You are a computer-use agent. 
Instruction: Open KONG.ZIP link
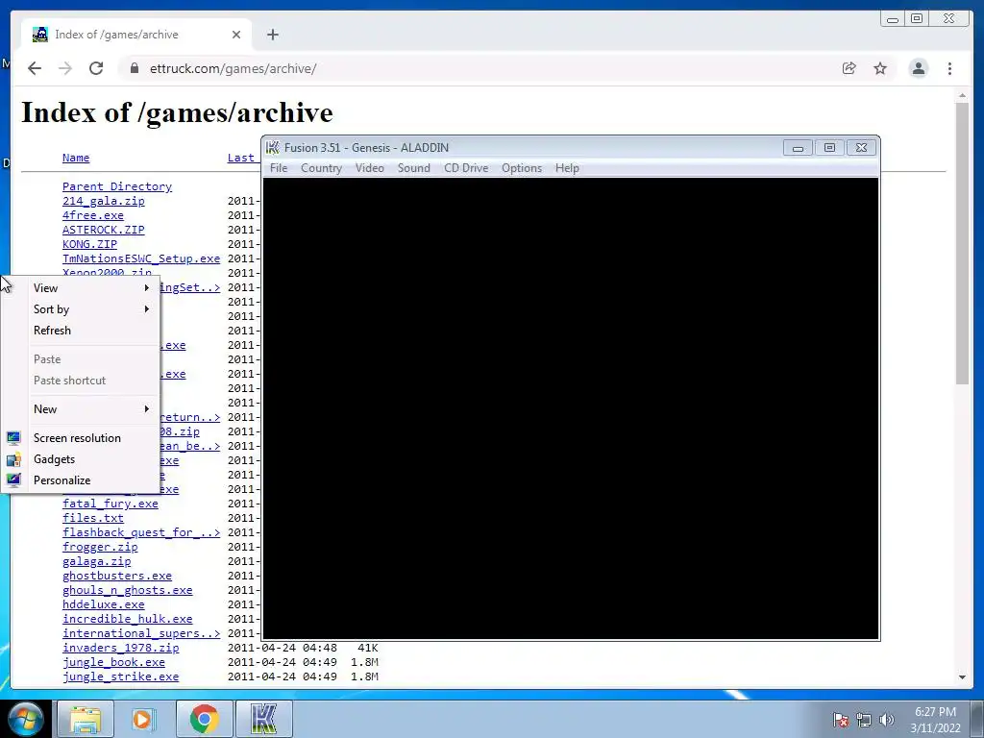(89, 244)
